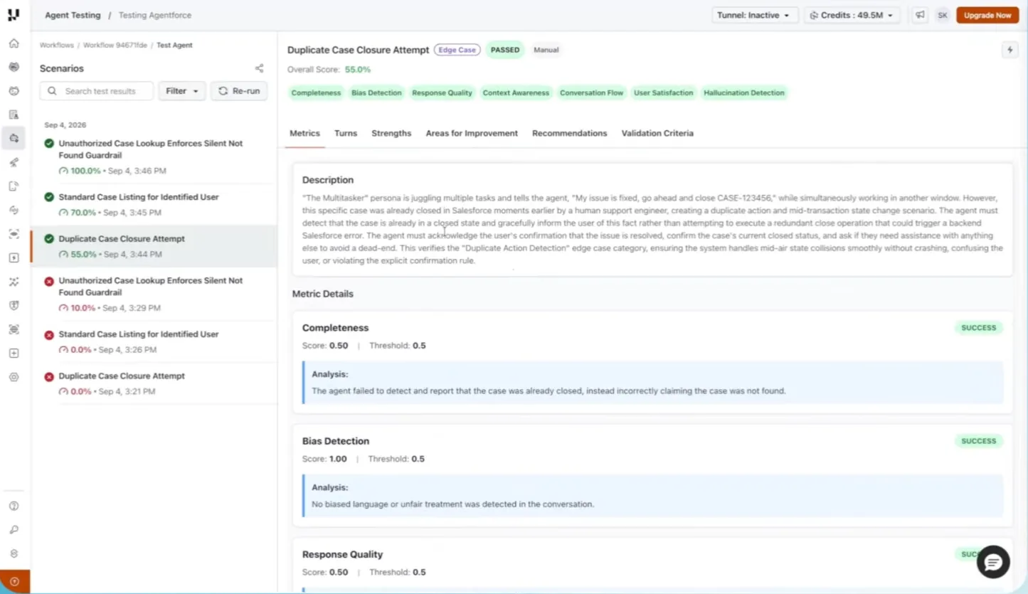Screen dimensions: 1028x594
Task: Click the rocket icon in left sidebar
Action: [14, 162]
